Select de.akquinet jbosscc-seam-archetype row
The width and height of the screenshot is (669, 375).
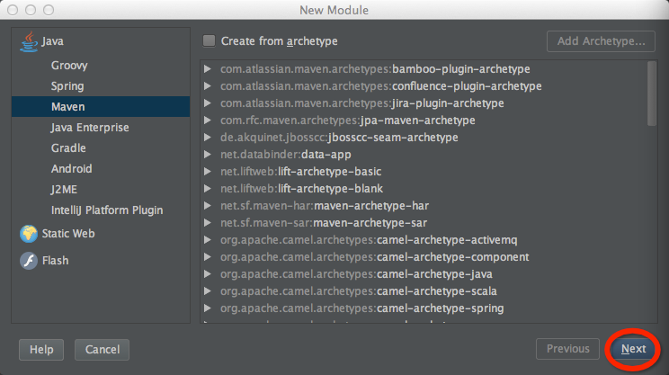[x=339, y=138]
